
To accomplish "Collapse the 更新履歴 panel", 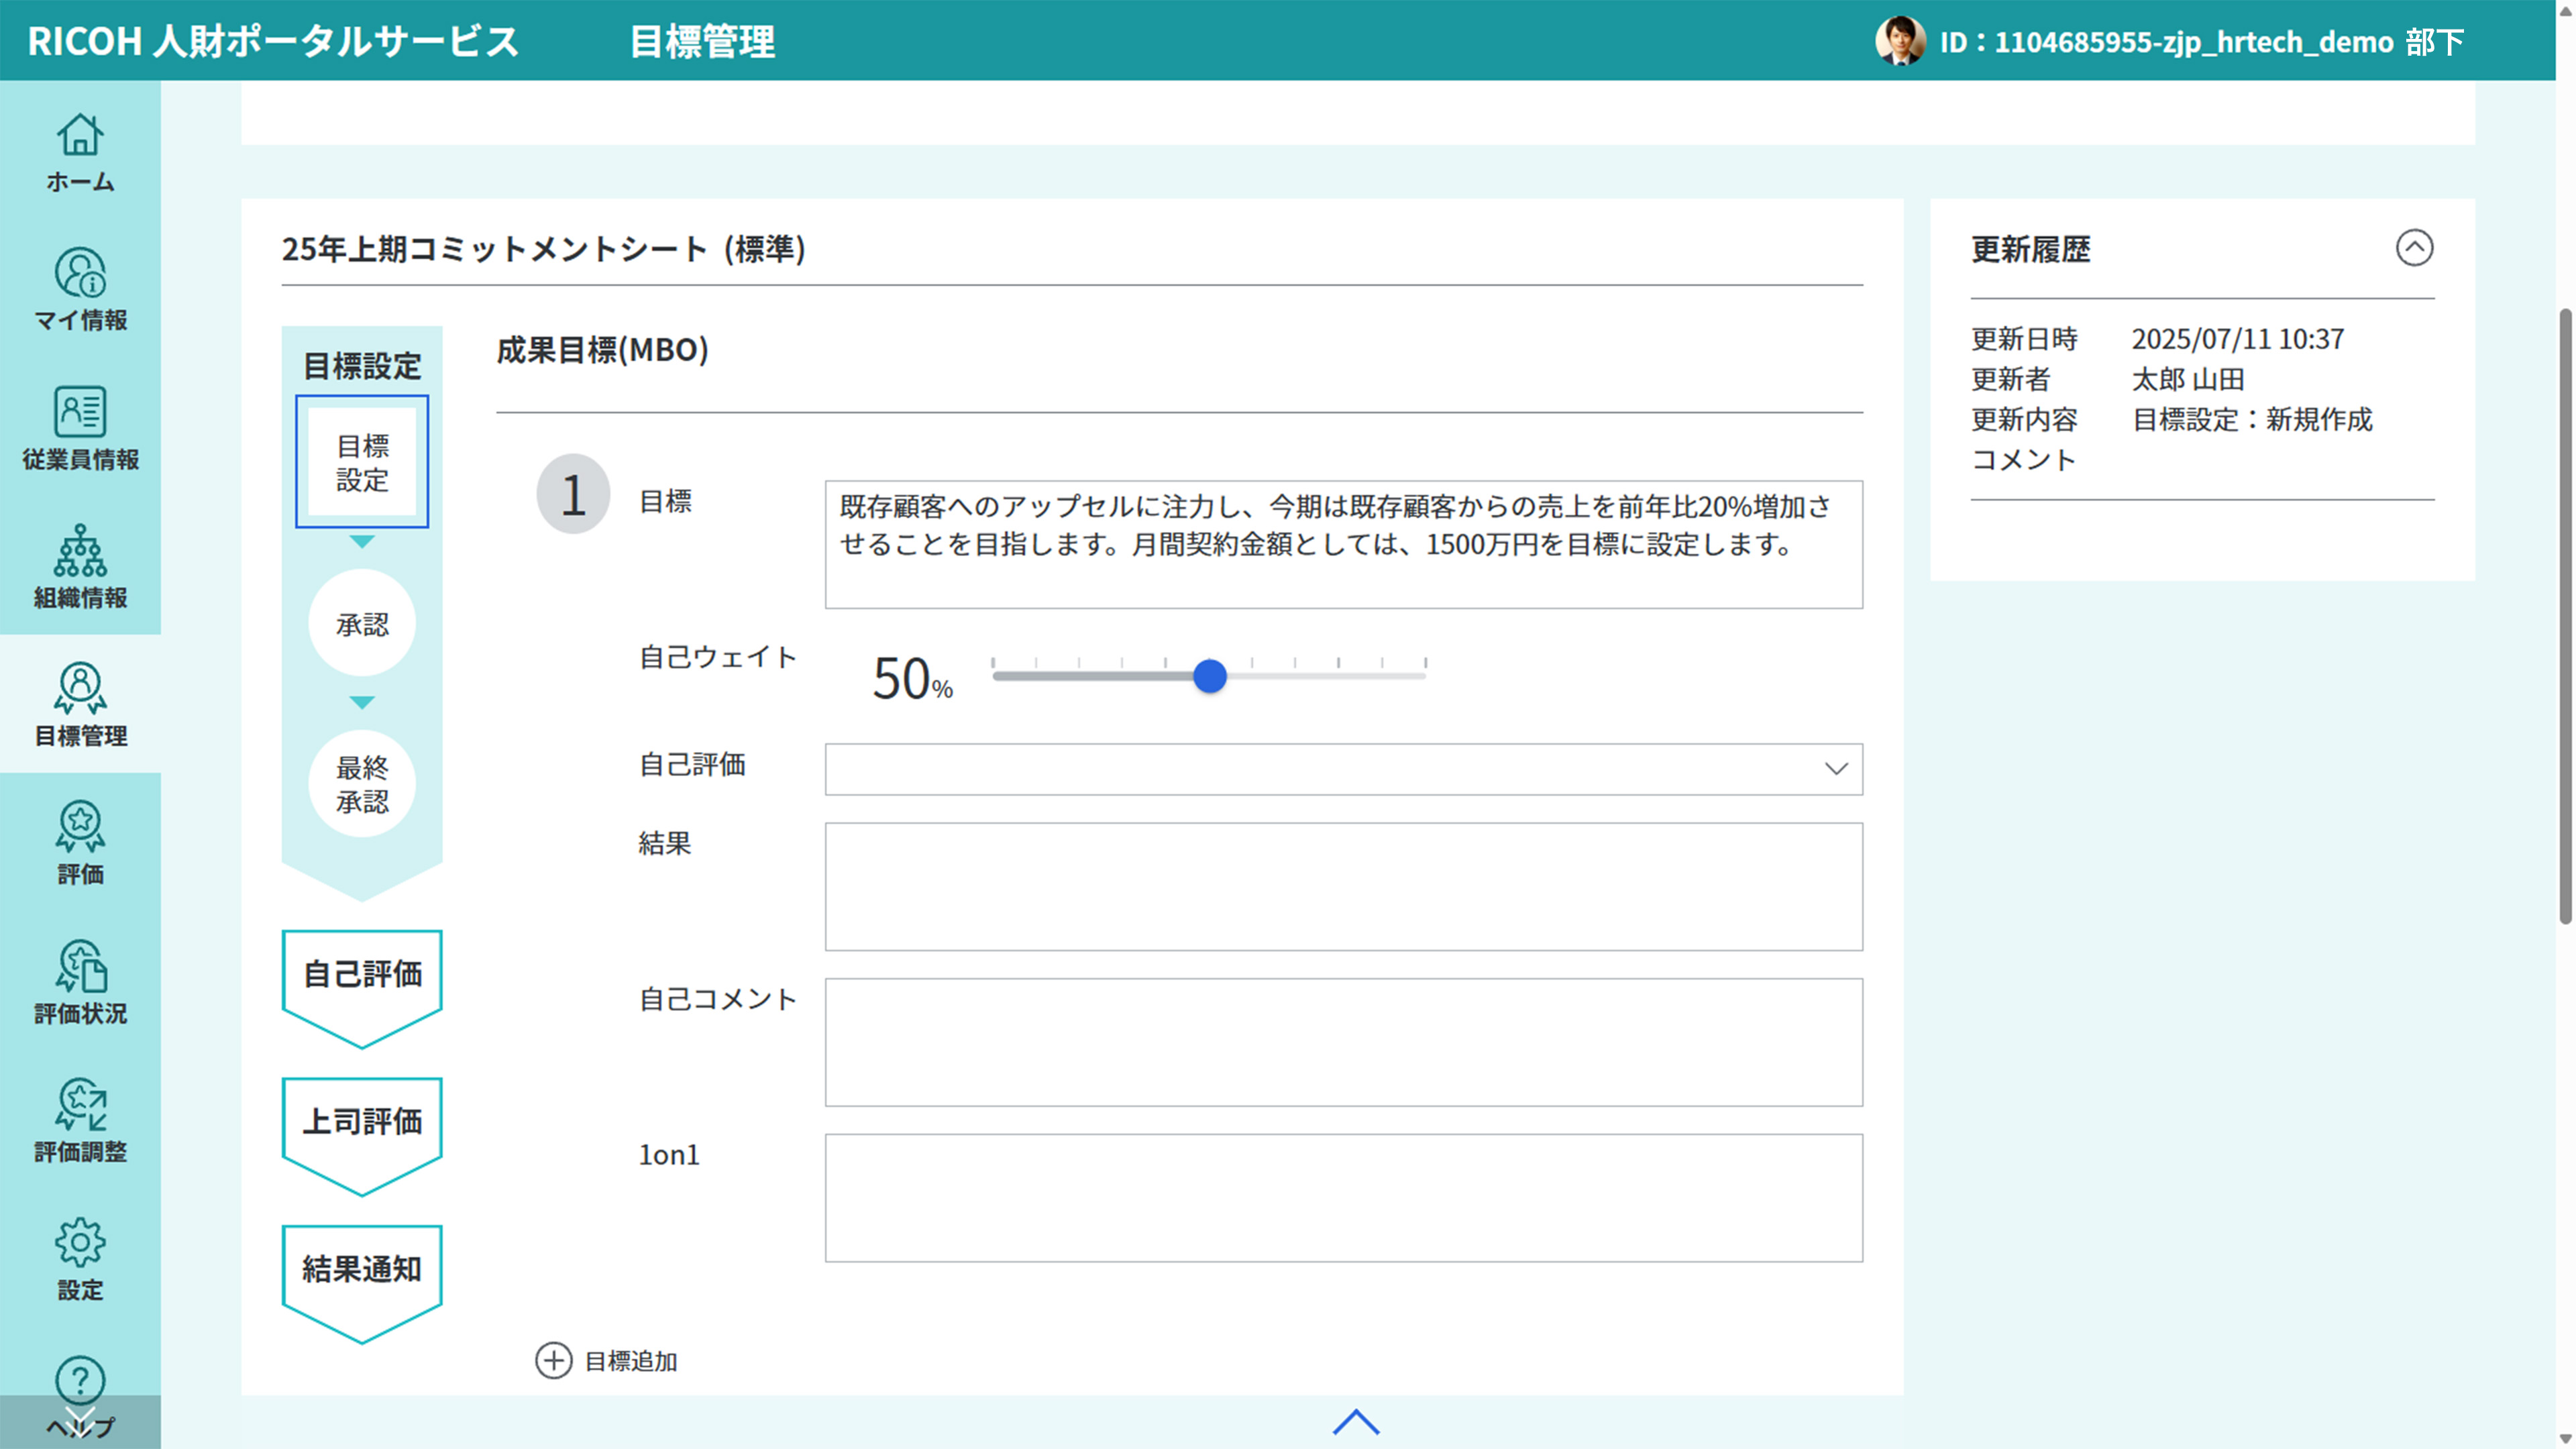I will [2415, 249].
